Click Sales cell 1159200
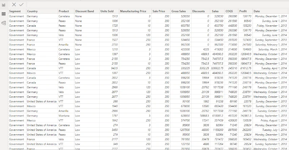The width and height of the screenshot is (289, 150). [x=218, y=130]
